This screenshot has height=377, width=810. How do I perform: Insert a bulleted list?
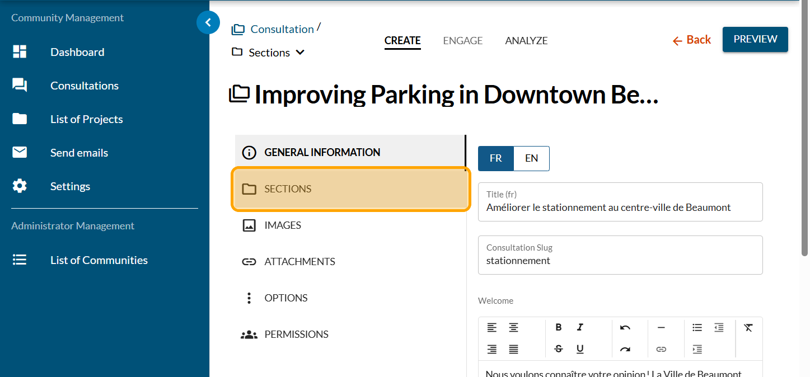coord(697,328)
